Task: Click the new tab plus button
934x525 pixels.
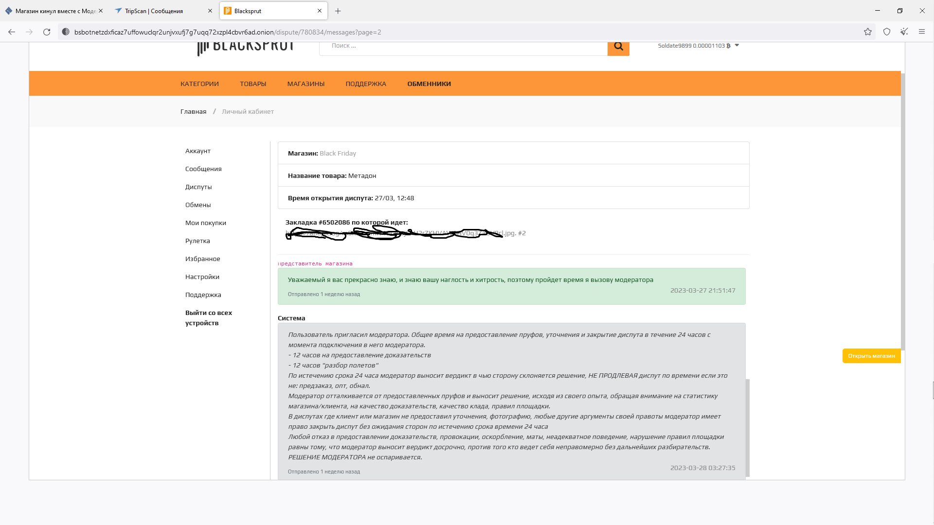Action: (338, 11)
